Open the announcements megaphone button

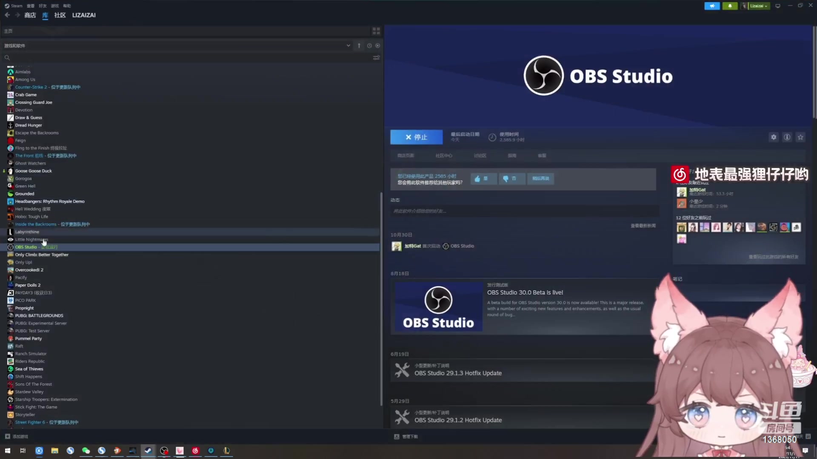[x=712, y=6]
